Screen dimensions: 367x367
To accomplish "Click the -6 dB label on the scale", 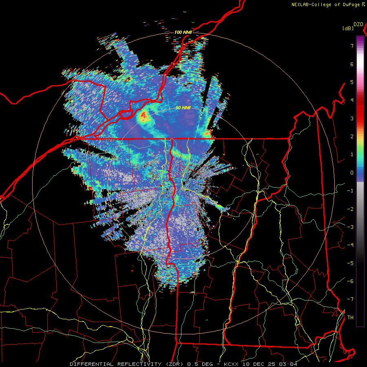I will point(350,281).
